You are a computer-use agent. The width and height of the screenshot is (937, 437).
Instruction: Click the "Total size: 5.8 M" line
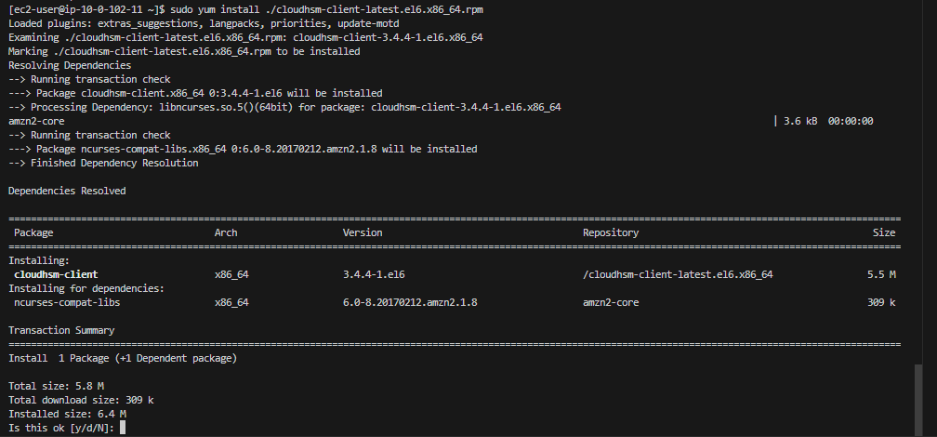56,386
